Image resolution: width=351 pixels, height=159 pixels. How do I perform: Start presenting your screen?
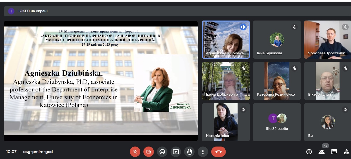click(176, 152)
